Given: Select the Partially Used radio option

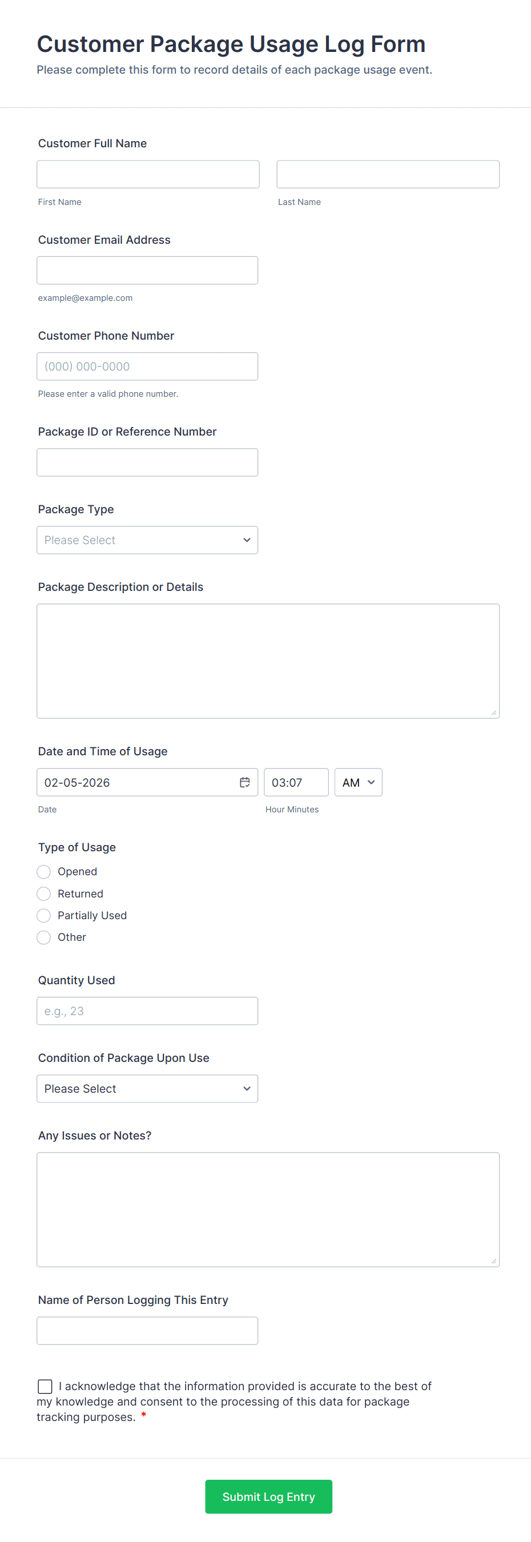Looking at the screenshot, I should click(44, 915).
